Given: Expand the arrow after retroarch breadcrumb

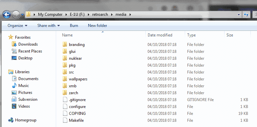Looking at the screenshot, I should (112, 14).
